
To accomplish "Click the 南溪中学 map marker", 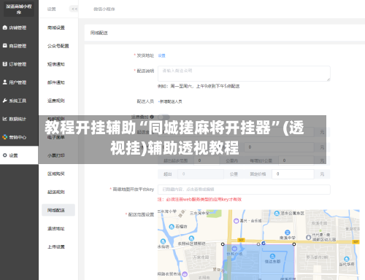I will [x=288, y=233].
